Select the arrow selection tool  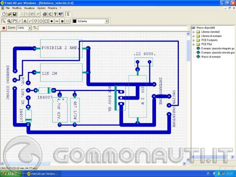coord(4,21)
